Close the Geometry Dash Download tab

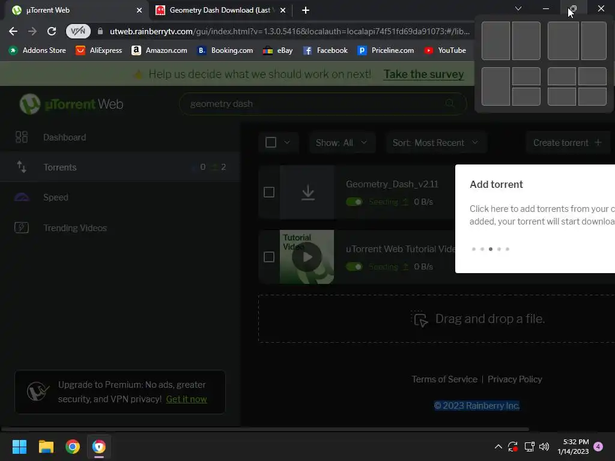coord(283,10)
